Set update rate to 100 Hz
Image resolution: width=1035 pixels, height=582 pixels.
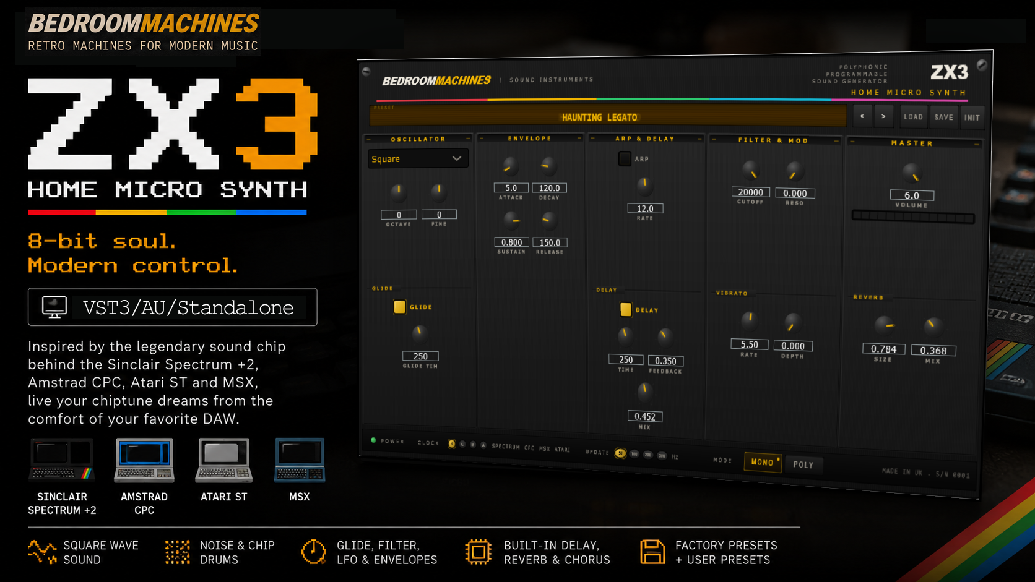click(x=634, y=454)
